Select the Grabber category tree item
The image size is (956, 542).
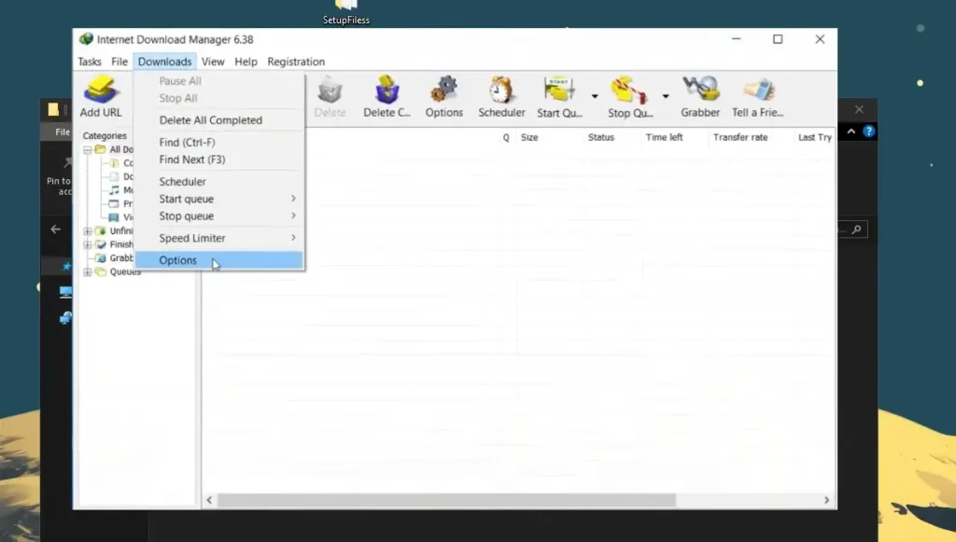(x=115, y=258)
